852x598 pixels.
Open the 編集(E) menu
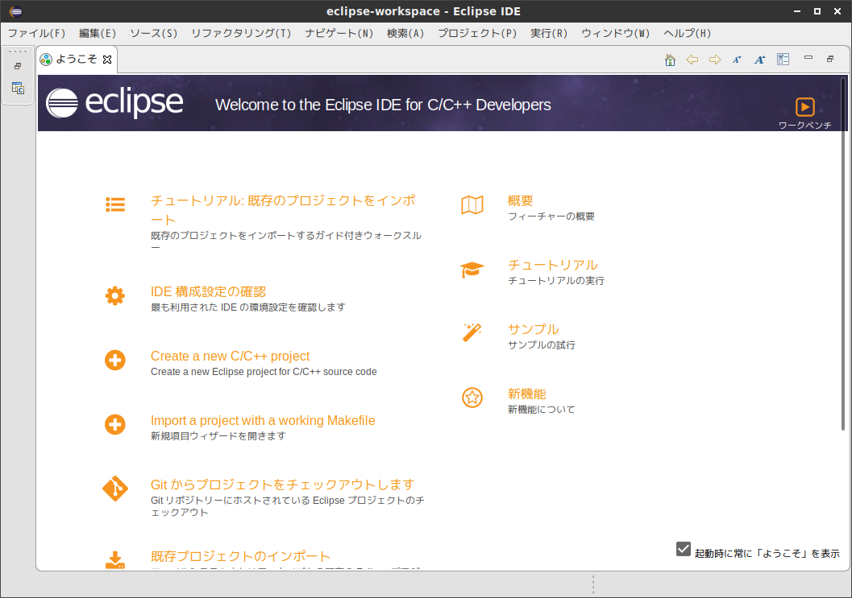[x=98, y=34]
